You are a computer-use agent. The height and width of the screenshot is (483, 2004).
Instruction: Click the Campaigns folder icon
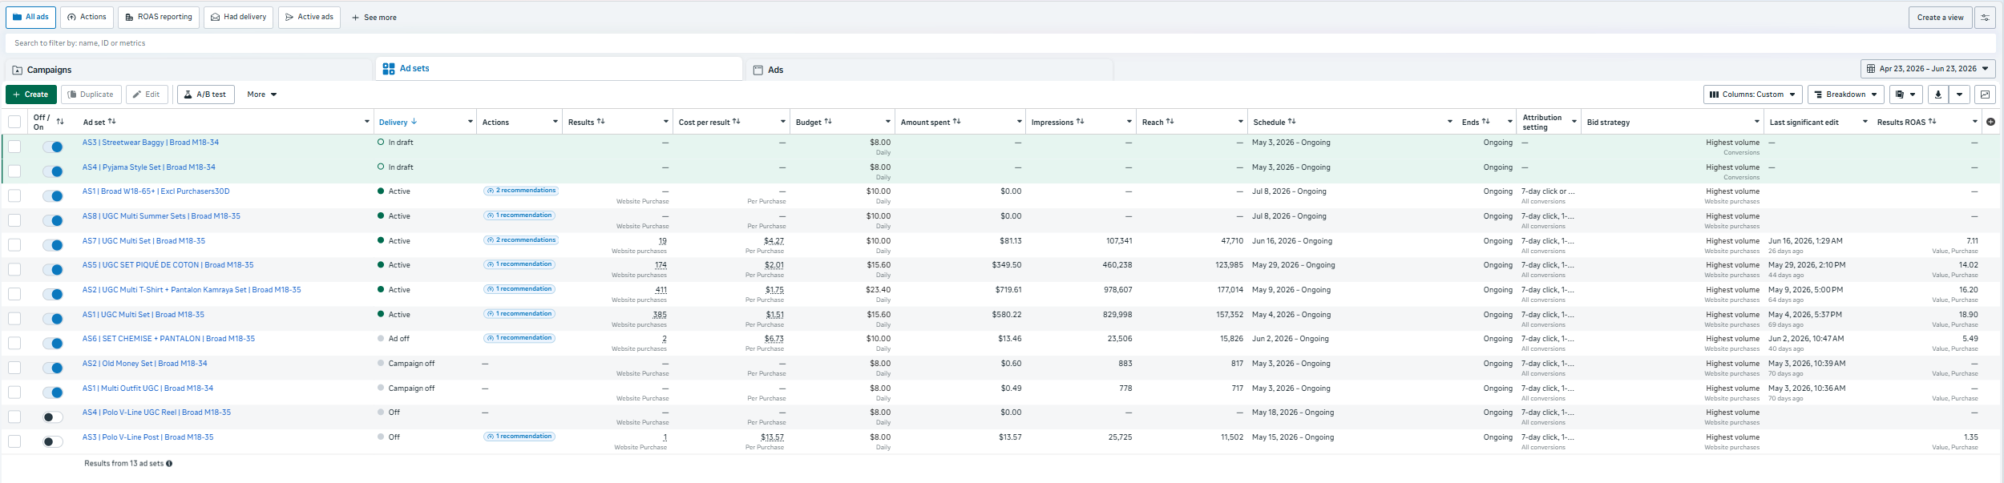click(18, 70)
